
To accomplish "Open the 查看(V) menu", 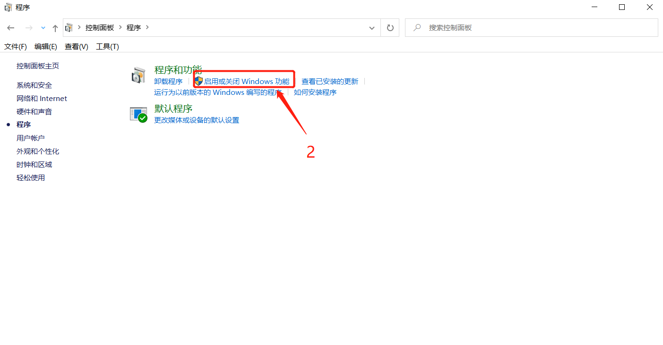I will [77, 46].
